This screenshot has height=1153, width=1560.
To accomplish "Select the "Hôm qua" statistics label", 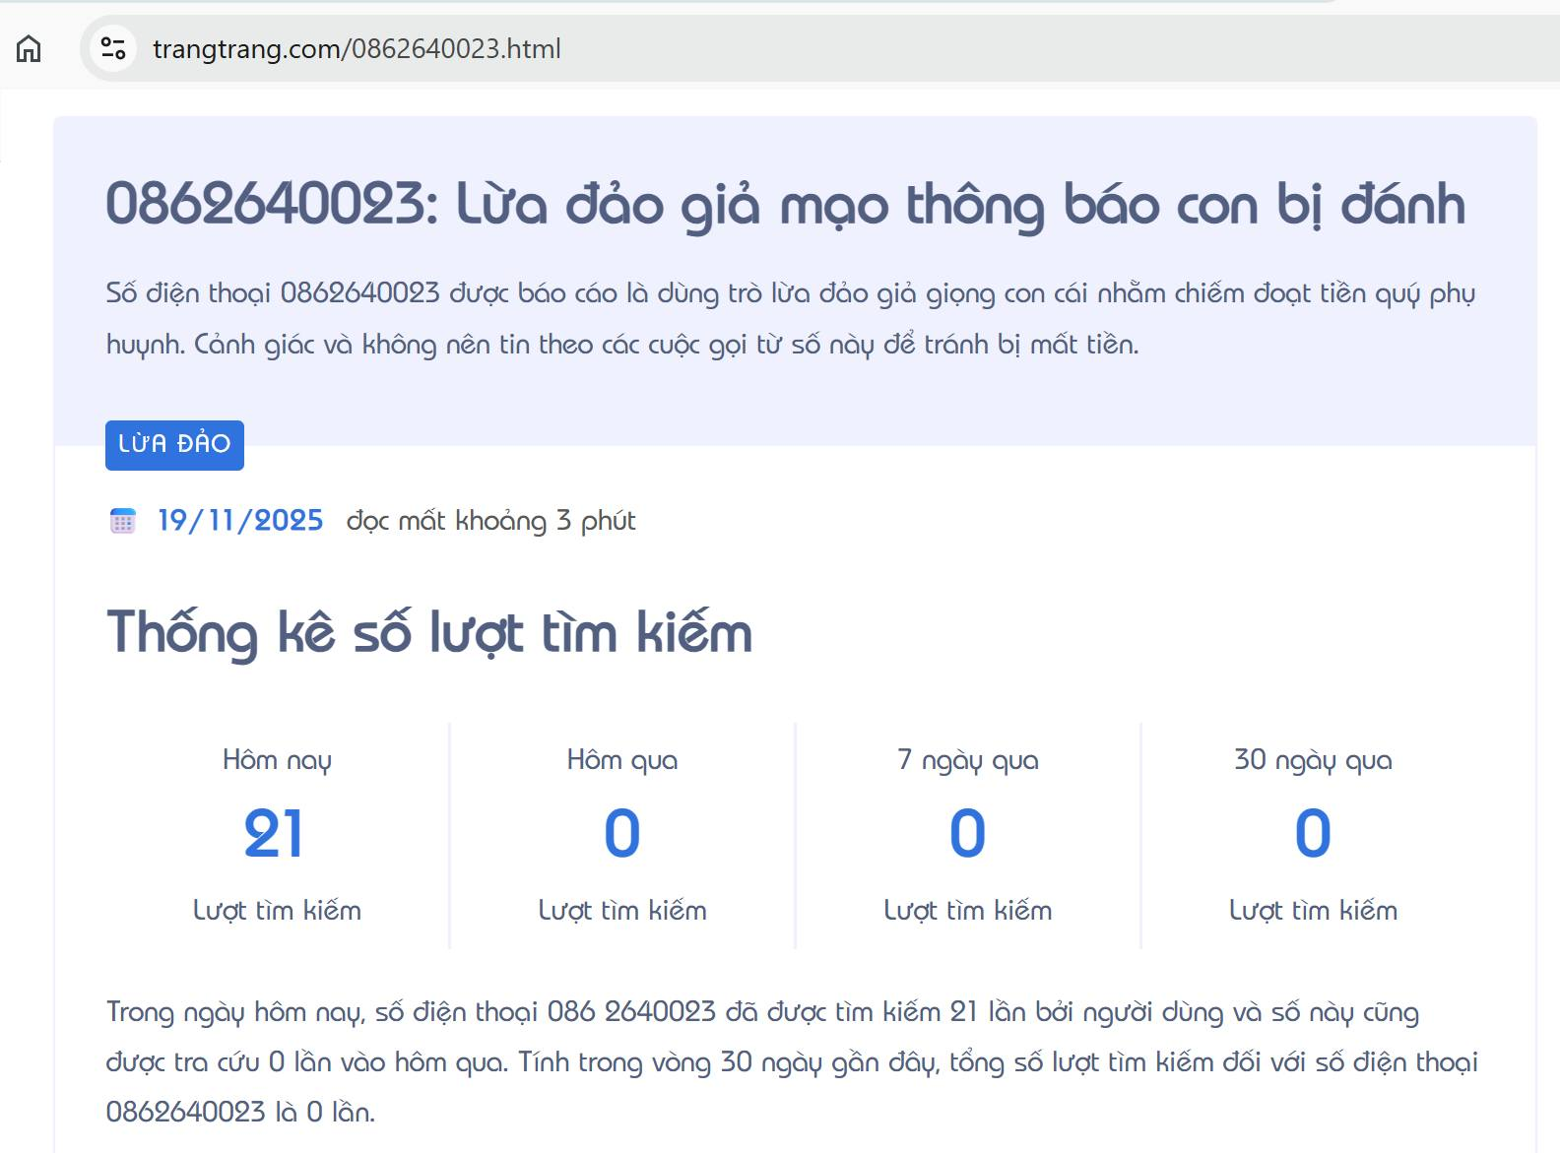I will [621, 760].
